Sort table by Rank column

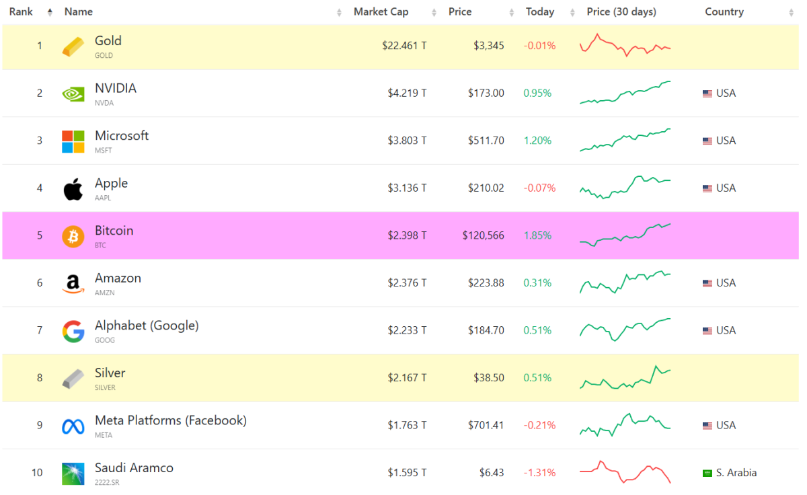pos(50,12)
